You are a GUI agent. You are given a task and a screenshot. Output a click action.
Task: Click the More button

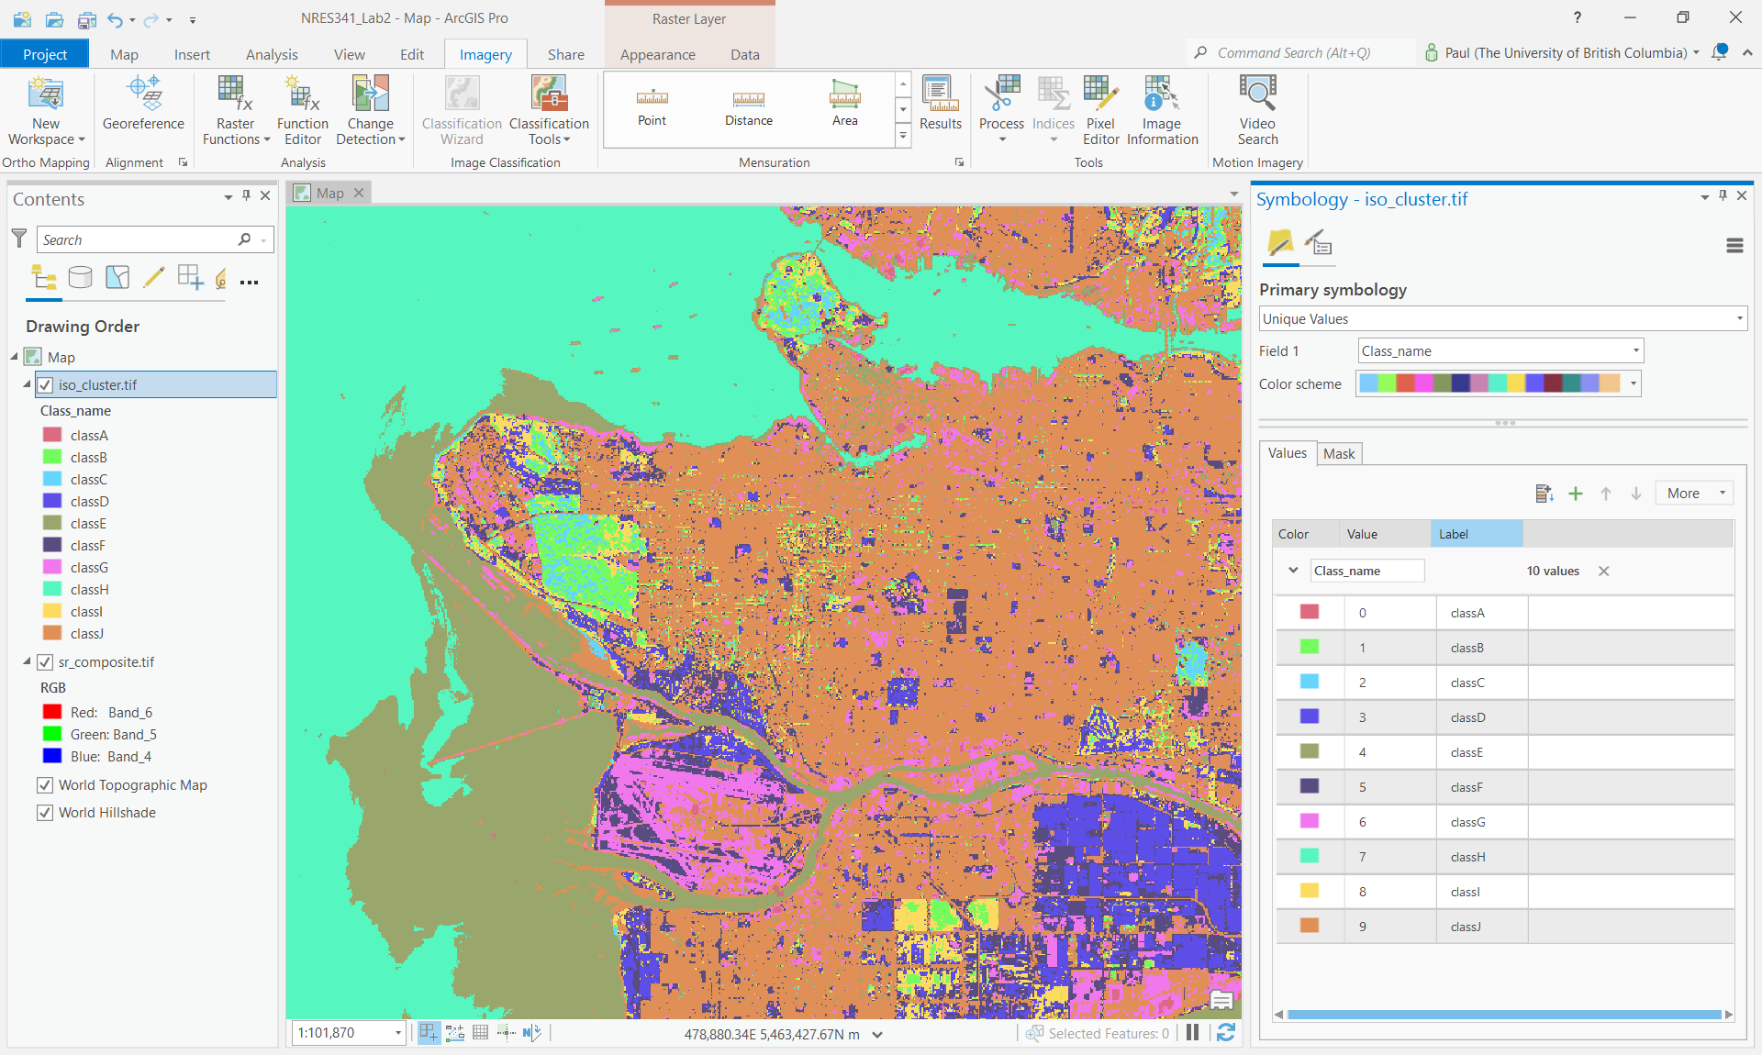pyautogui.click(x=1693, y=494)
